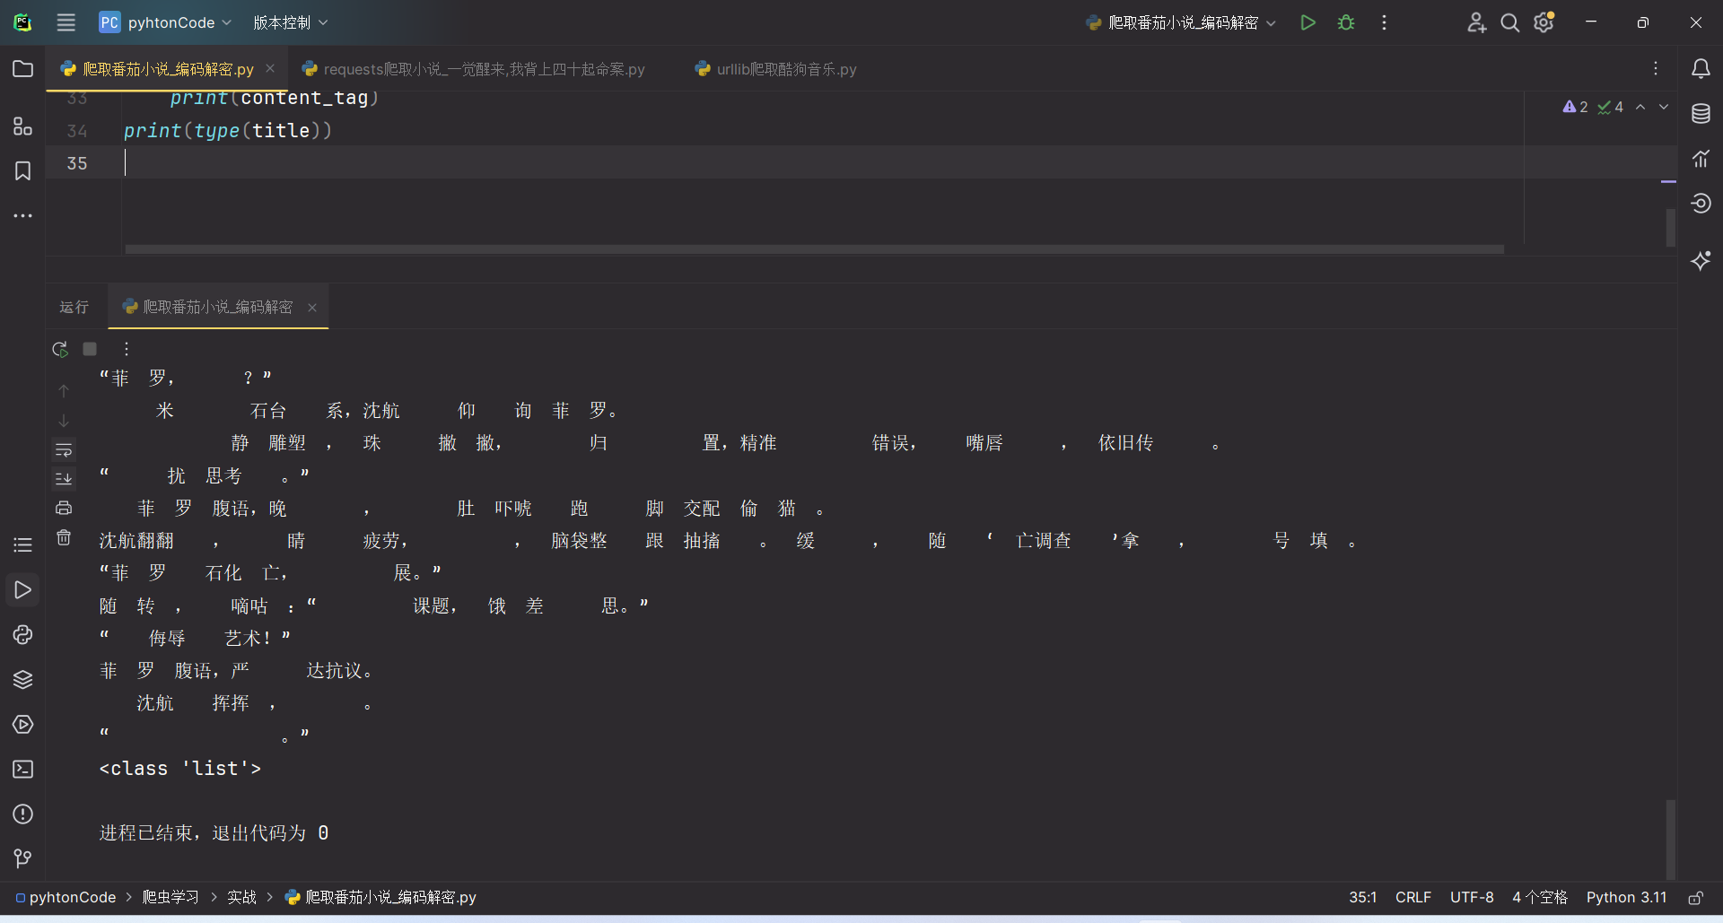Screen dimensions: 1723x923
Task: Toggle soft-wrap in the console output
Action: click(x=64, y=450)
